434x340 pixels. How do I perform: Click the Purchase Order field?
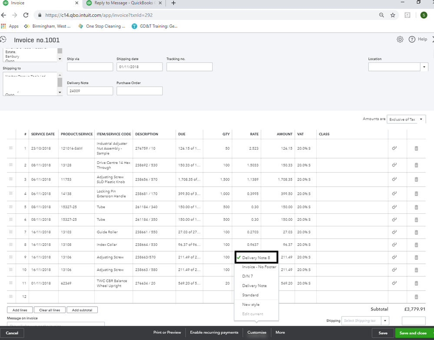[139, 91]
